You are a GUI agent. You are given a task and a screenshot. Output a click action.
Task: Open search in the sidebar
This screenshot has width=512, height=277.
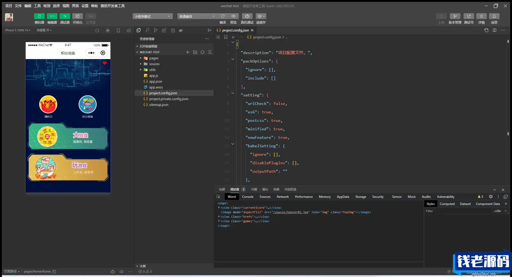pos(147,30)
